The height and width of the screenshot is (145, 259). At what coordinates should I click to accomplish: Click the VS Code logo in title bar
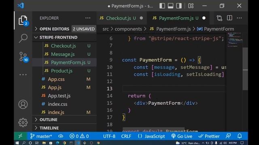[21, 6]
